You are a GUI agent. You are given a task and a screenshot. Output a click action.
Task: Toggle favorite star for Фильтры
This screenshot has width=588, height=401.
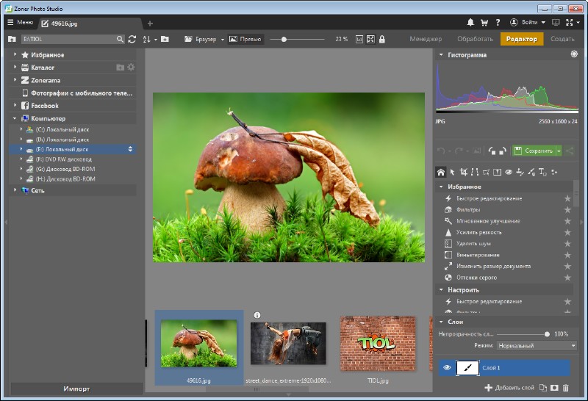(567, 209)
